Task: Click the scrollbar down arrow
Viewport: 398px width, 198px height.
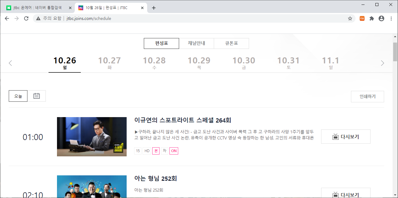Action: 395,195
